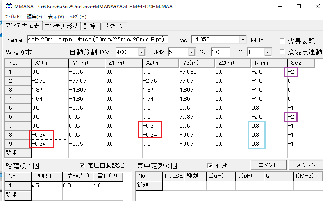This screenshot has width=323, height=201.
Task: Click the SC value field
Action: tap(220, 52)
